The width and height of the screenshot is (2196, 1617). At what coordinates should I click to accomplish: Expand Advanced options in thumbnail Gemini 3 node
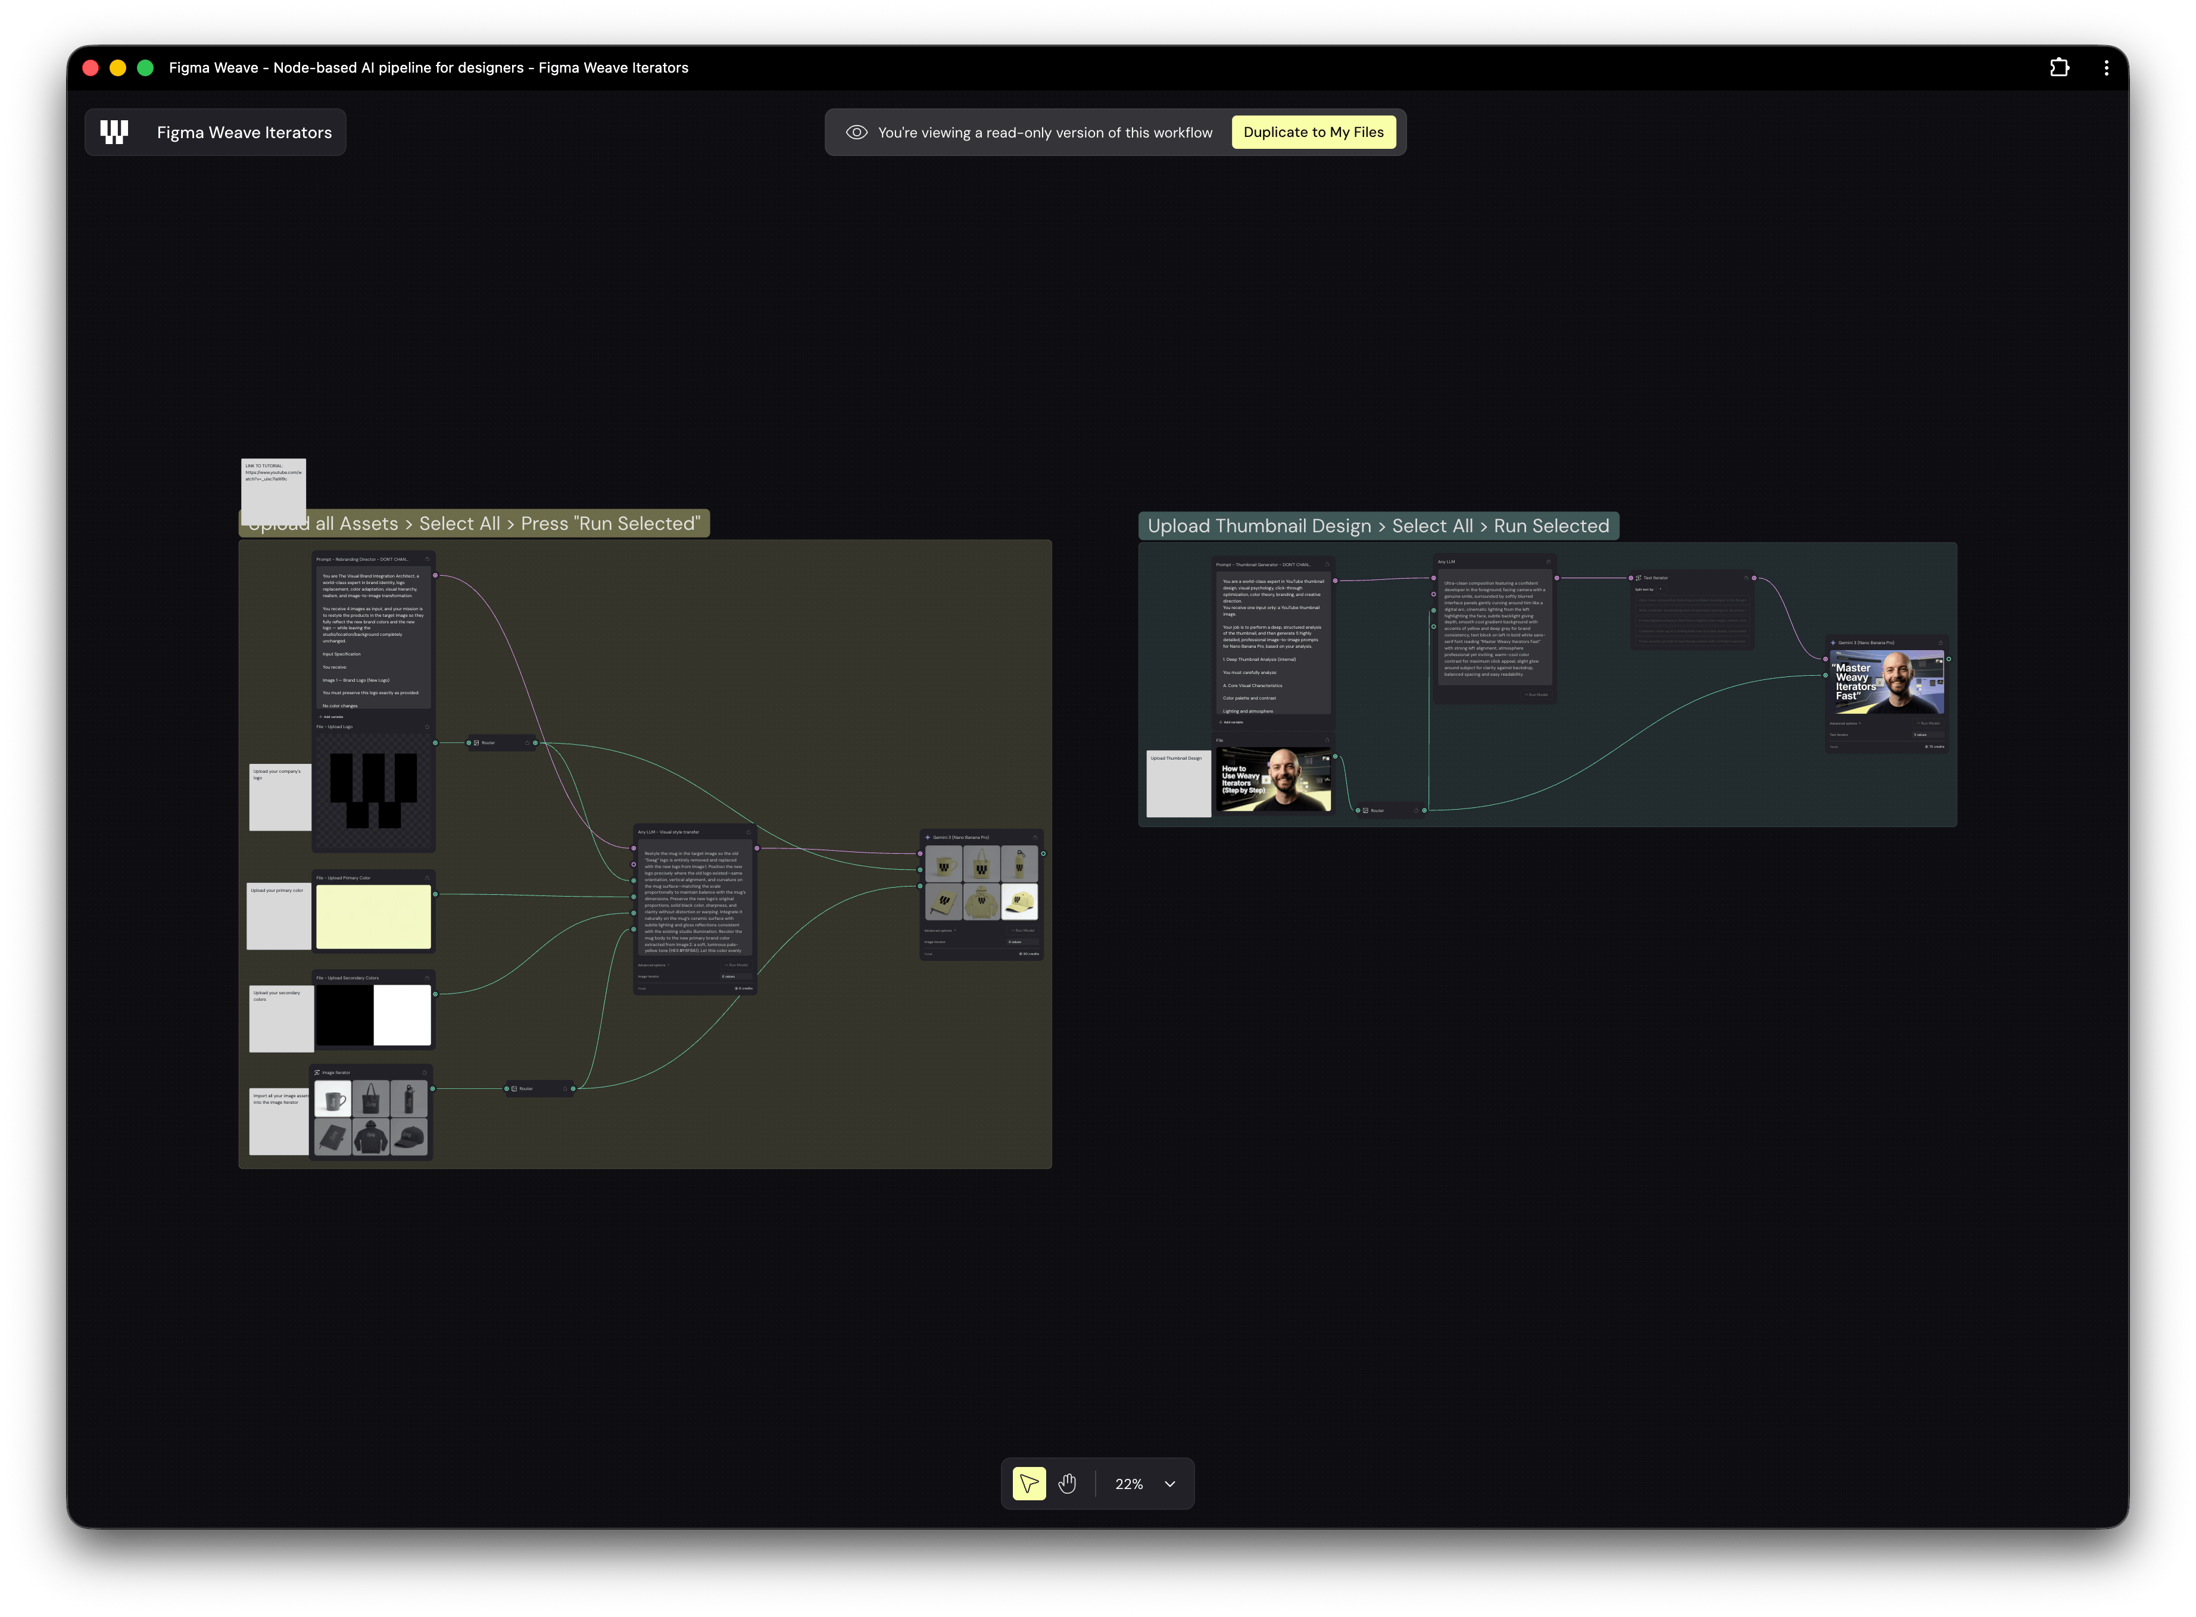[1845, 723]
